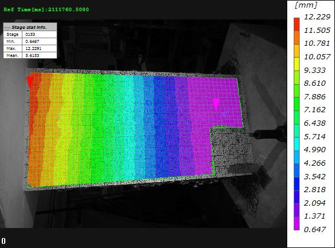
Task: Click the Mean. value 5.6153 cell
Action: (x=40, y=55)
